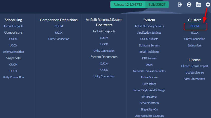Open Unity Connection under Snapshots
The height and width of the screenshot is (118, 211).
(x=13, y=77)
